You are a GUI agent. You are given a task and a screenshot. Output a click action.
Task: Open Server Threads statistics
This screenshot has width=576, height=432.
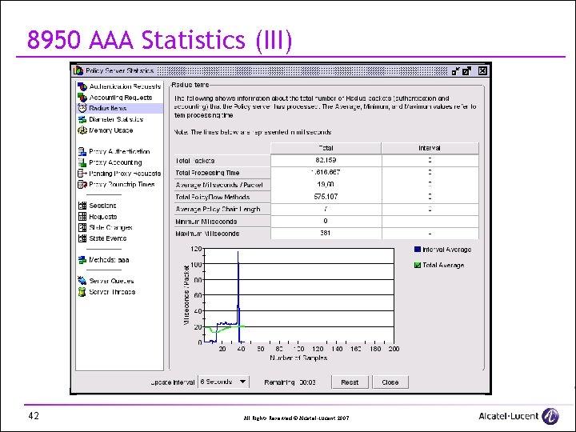[112, 292]
